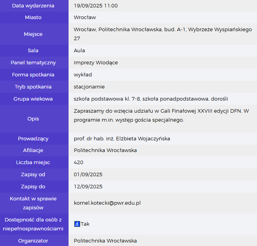257x246 pixels.
Task: Select the city value 'Wrocław'
Action: [x=85, y=18]
